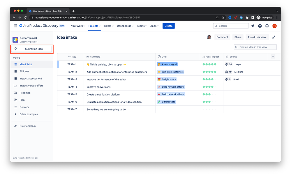Screen dimensions: 291x175
Task: Go back in browser history
Action: click(14, 17)
